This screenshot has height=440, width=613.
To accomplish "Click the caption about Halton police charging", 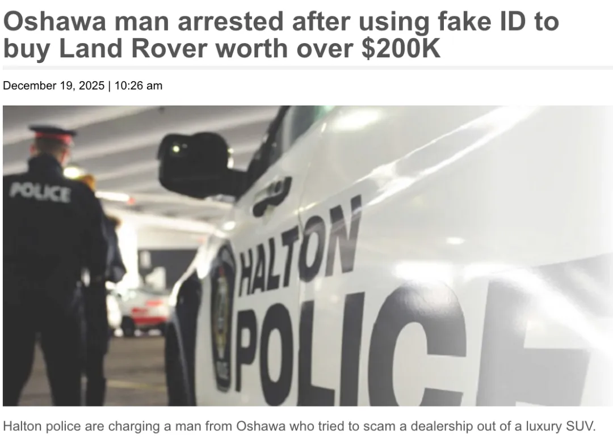I will click(299, 426).
